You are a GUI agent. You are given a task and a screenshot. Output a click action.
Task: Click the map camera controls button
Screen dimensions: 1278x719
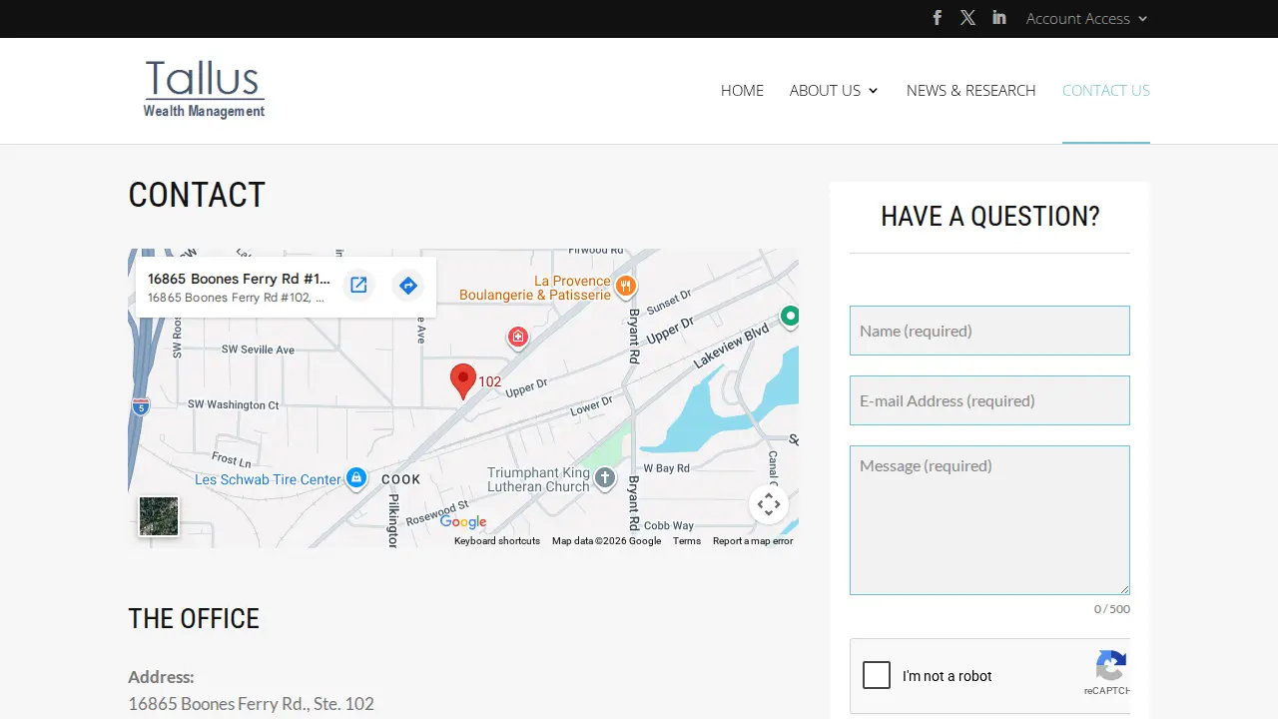coord(769,504)
